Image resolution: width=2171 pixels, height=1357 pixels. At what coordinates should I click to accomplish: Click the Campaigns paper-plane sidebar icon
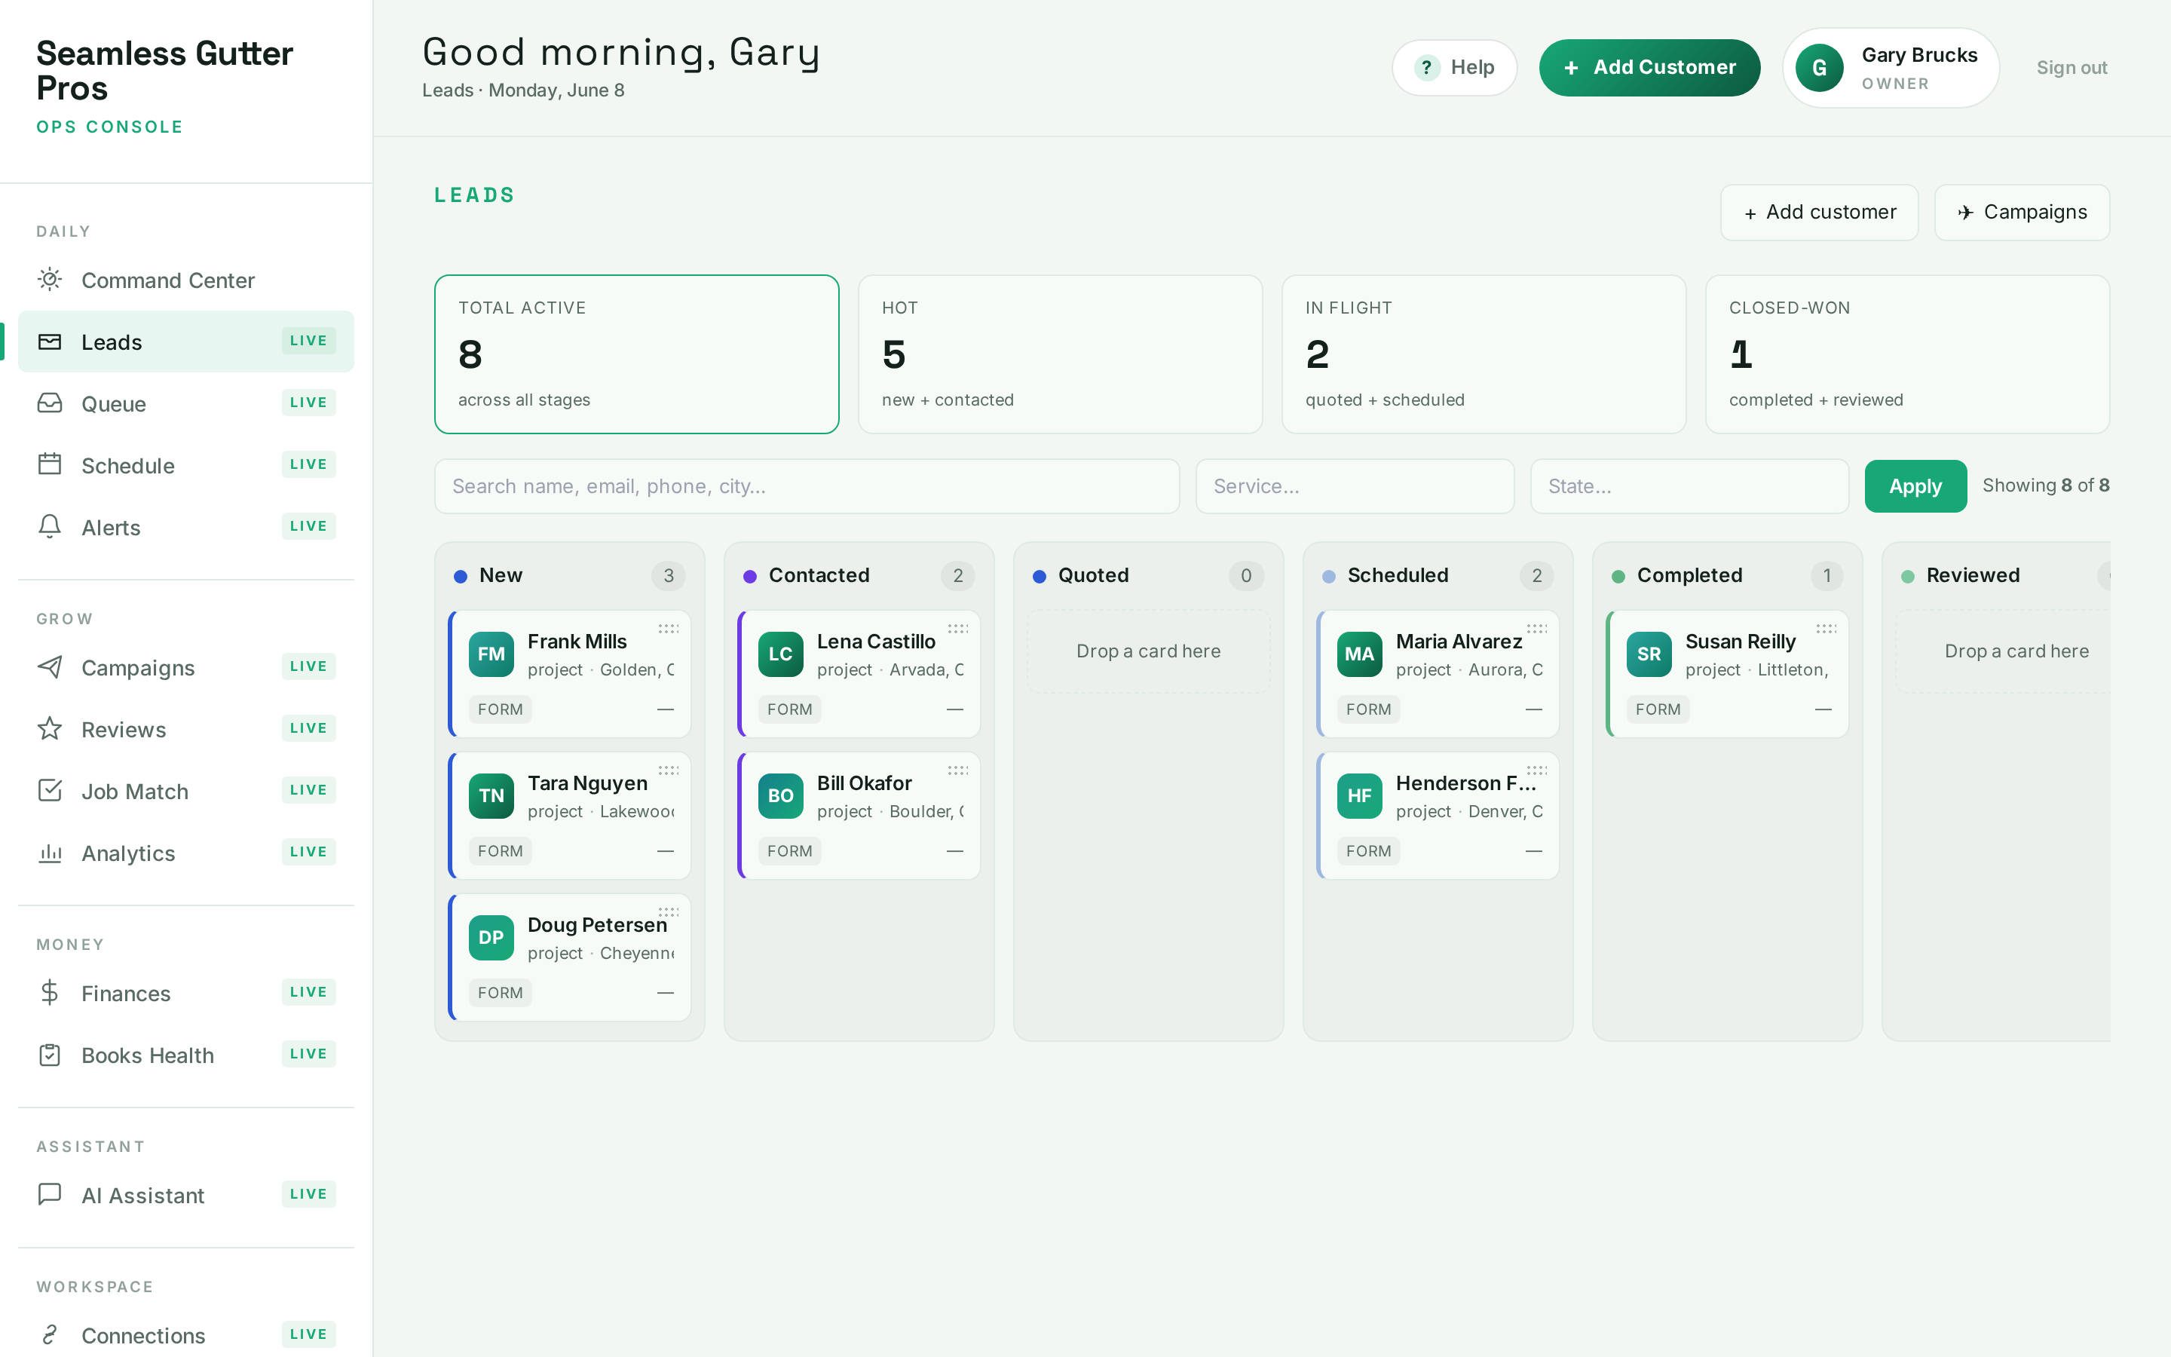point(51,668)
